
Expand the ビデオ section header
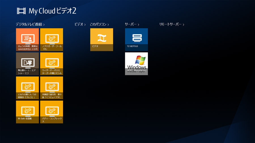pyautogui.click(x=79, y=25)
